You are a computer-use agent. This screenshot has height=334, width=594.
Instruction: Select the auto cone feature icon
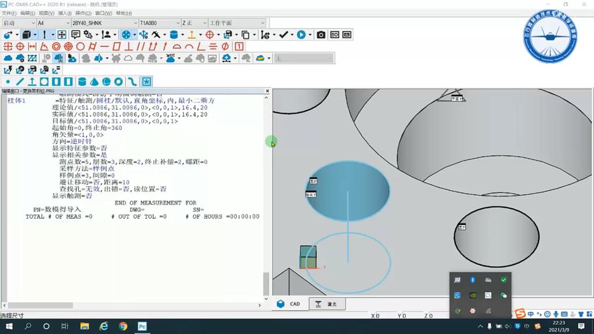(95, 81)
